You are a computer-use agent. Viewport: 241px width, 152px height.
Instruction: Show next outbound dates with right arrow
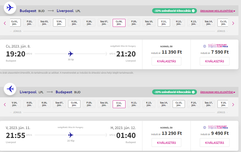(233, 23)
